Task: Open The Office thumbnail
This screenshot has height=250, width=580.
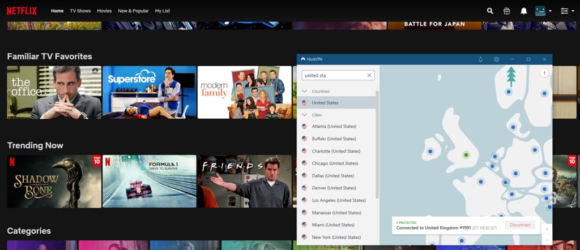Action: pos(54,92)
